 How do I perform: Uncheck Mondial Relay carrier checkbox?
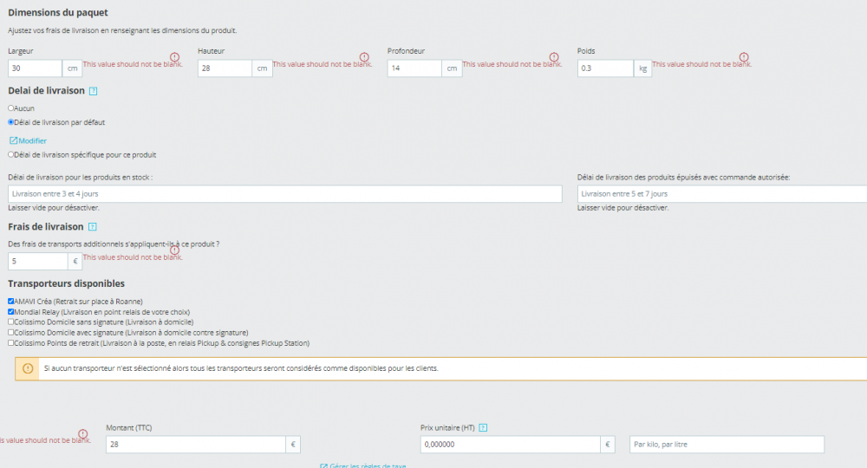coord(10,312)
